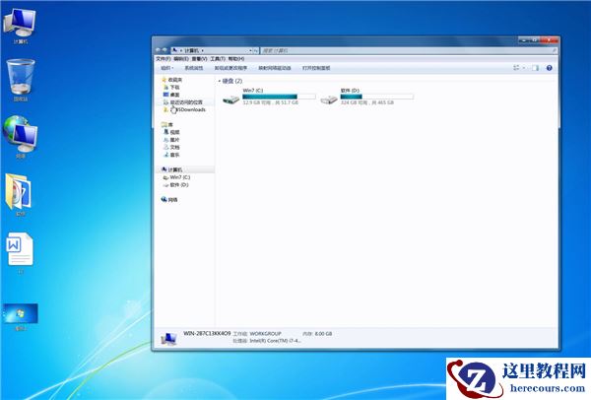Viewport: 591px width, 400px height.
Task: Click the Win7 (C:) capacity bar
Action: click(x=279, y=97)
